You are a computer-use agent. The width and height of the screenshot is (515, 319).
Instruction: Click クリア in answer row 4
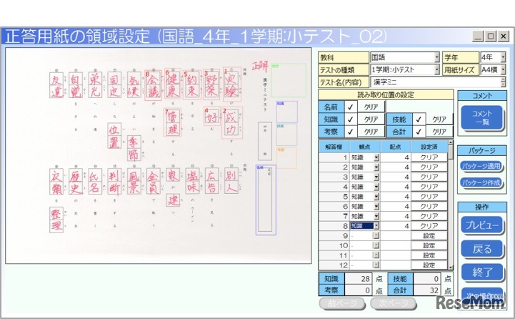tap(429, 187)
